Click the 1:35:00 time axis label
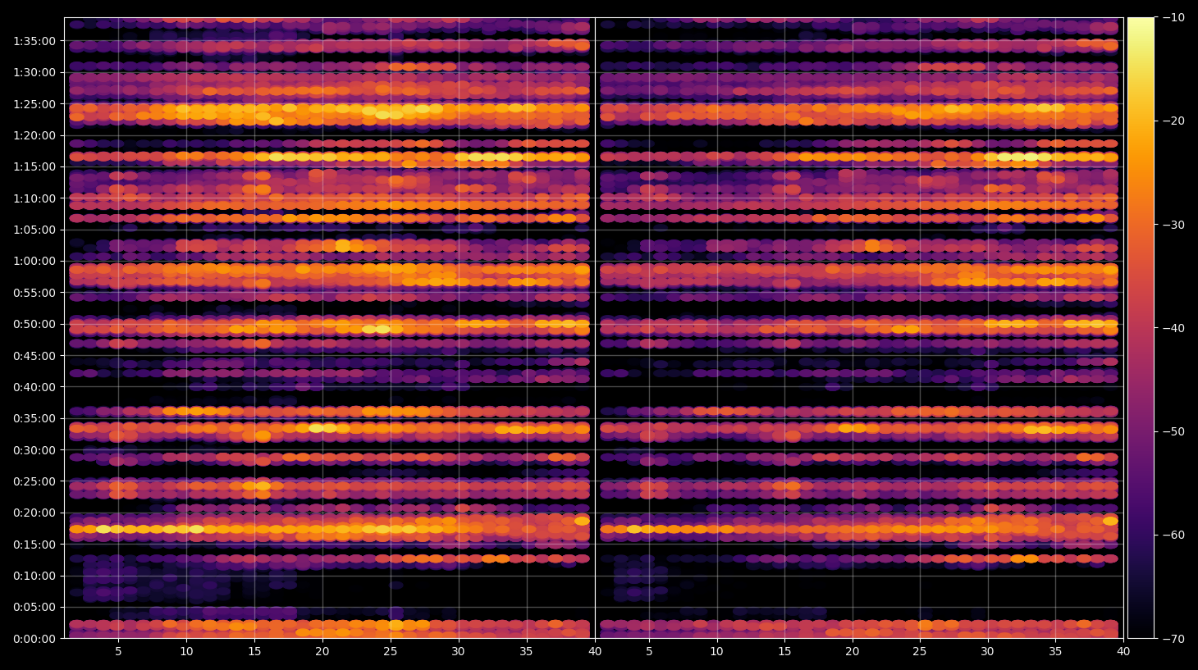The width and height of the screenshot is (1198, 670). [x=34, y=41]
